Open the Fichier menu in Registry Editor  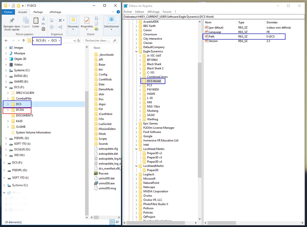tap(128, 12)
